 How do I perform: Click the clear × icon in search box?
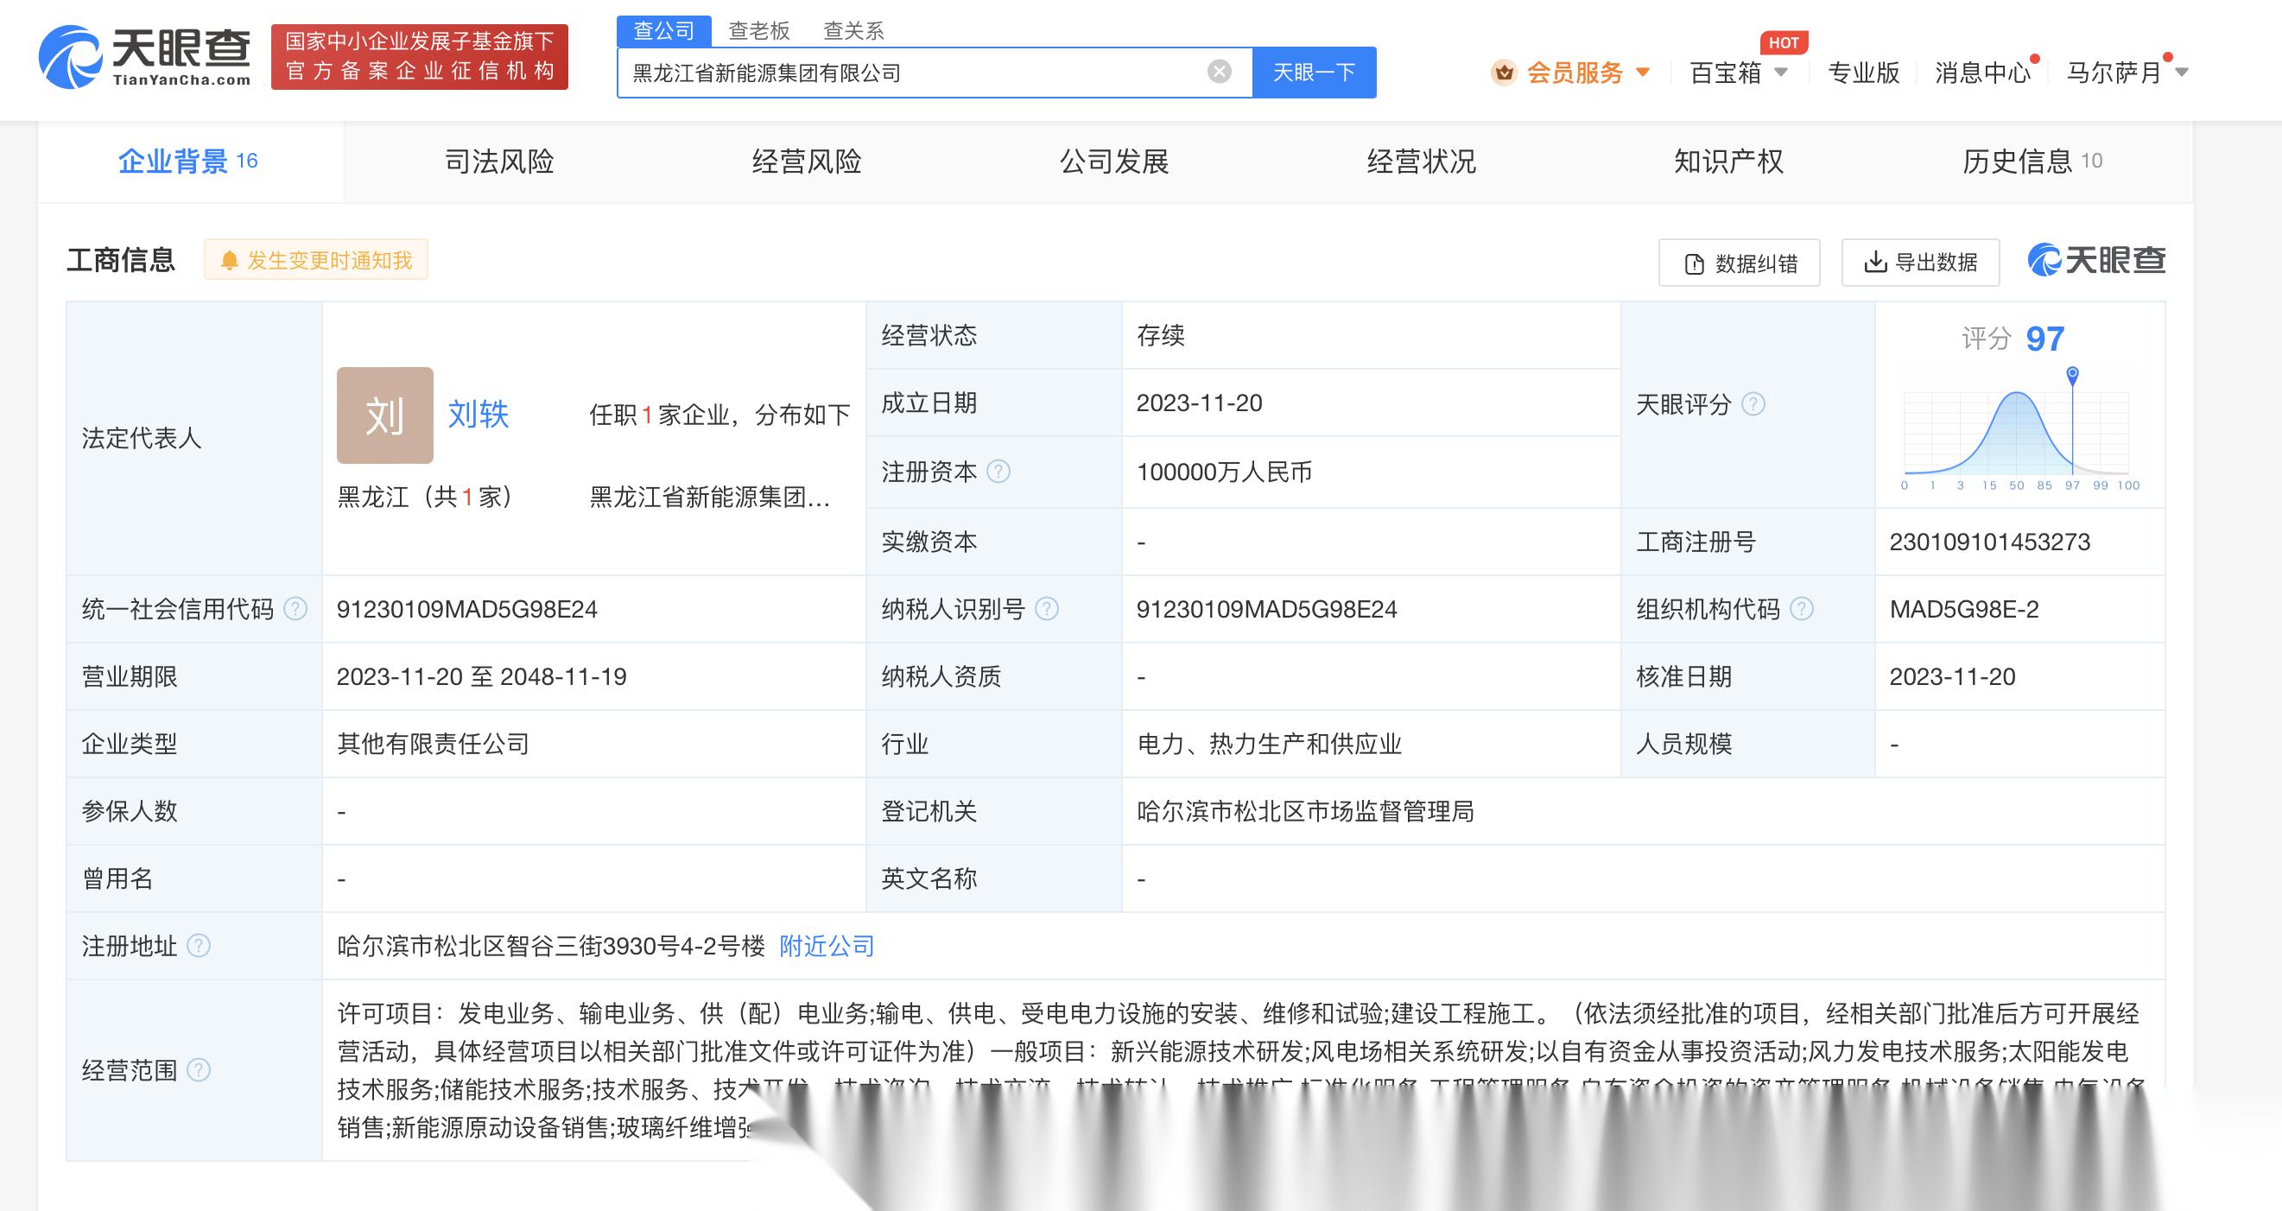tap(1219, 72)
